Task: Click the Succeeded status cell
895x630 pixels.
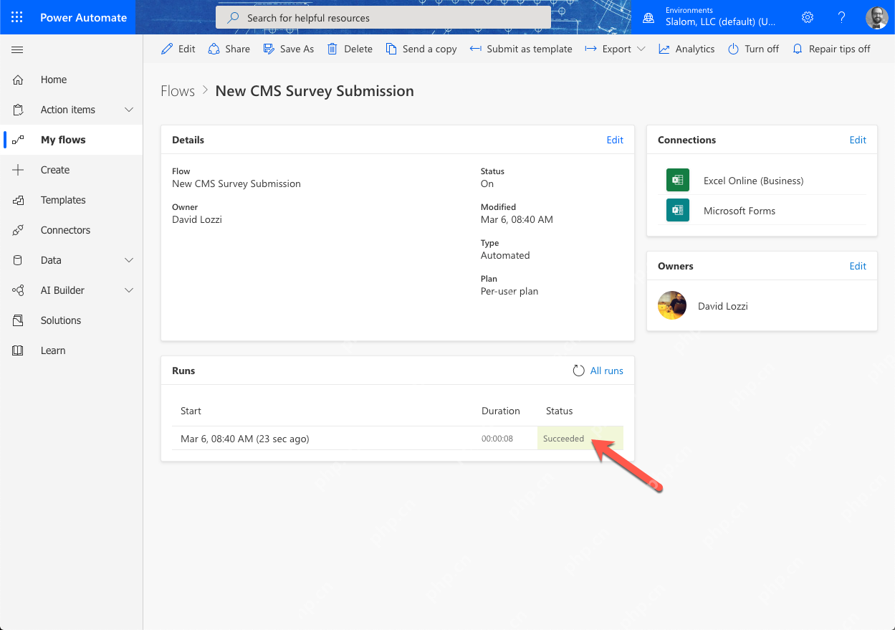Action: 580,438
